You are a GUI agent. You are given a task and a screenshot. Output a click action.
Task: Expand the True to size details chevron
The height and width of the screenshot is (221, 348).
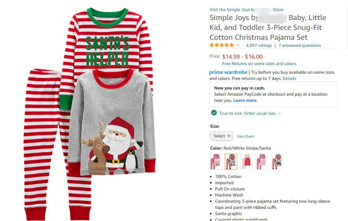point(280,113)
